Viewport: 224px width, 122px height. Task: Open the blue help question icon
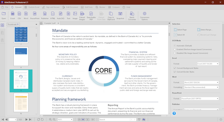pyautogui.click(x=174, y=113)
